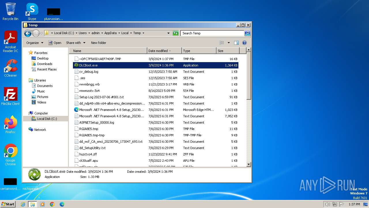The height and width of the screenshot is (208, 369).
Task: Click the Change your view icon
Action: point(222,43)
